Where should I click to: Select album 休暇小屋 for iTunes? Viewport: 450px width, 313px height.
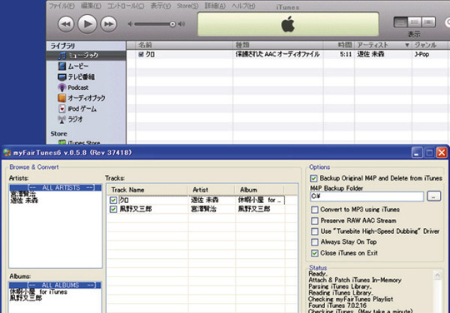[x=38, y=292]
